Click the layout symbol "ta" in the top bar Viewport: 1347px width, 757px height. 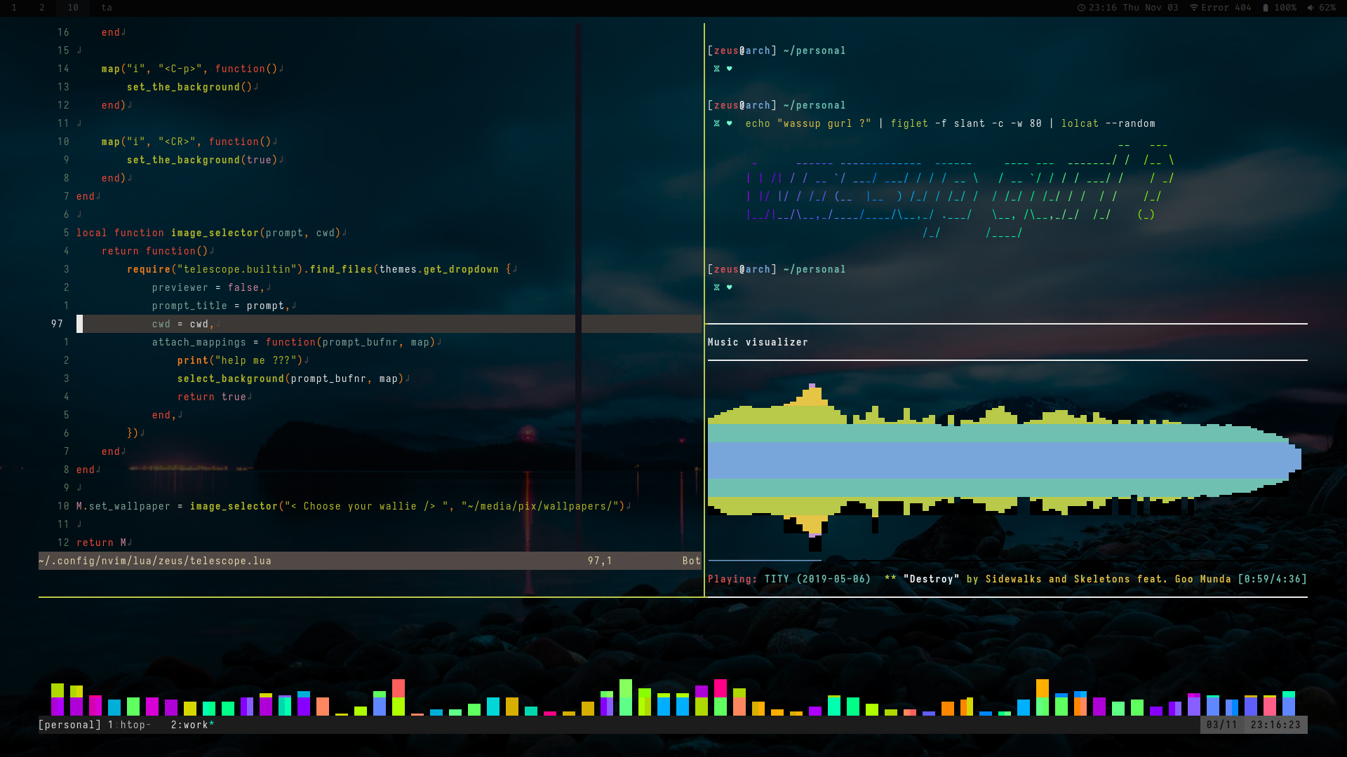click(107, 8)
